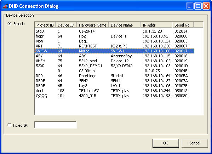This screenshot has width=212, height=154.
Task: Sort by the Project ID column header
Action: 45,25
